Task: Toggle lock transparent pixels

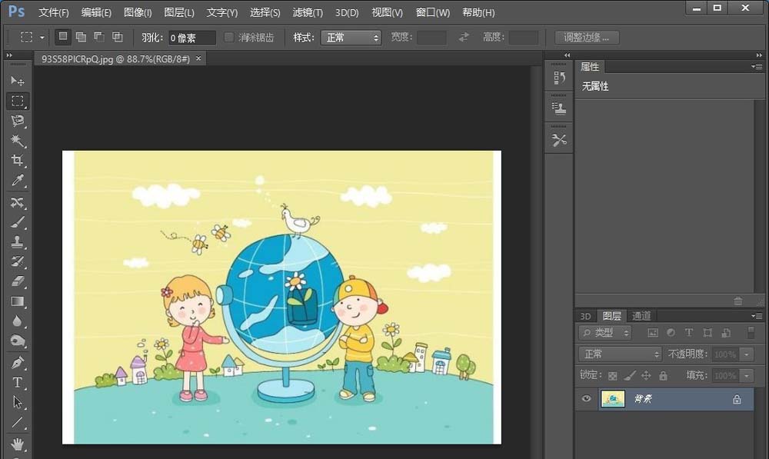Action: pos(613,376)
